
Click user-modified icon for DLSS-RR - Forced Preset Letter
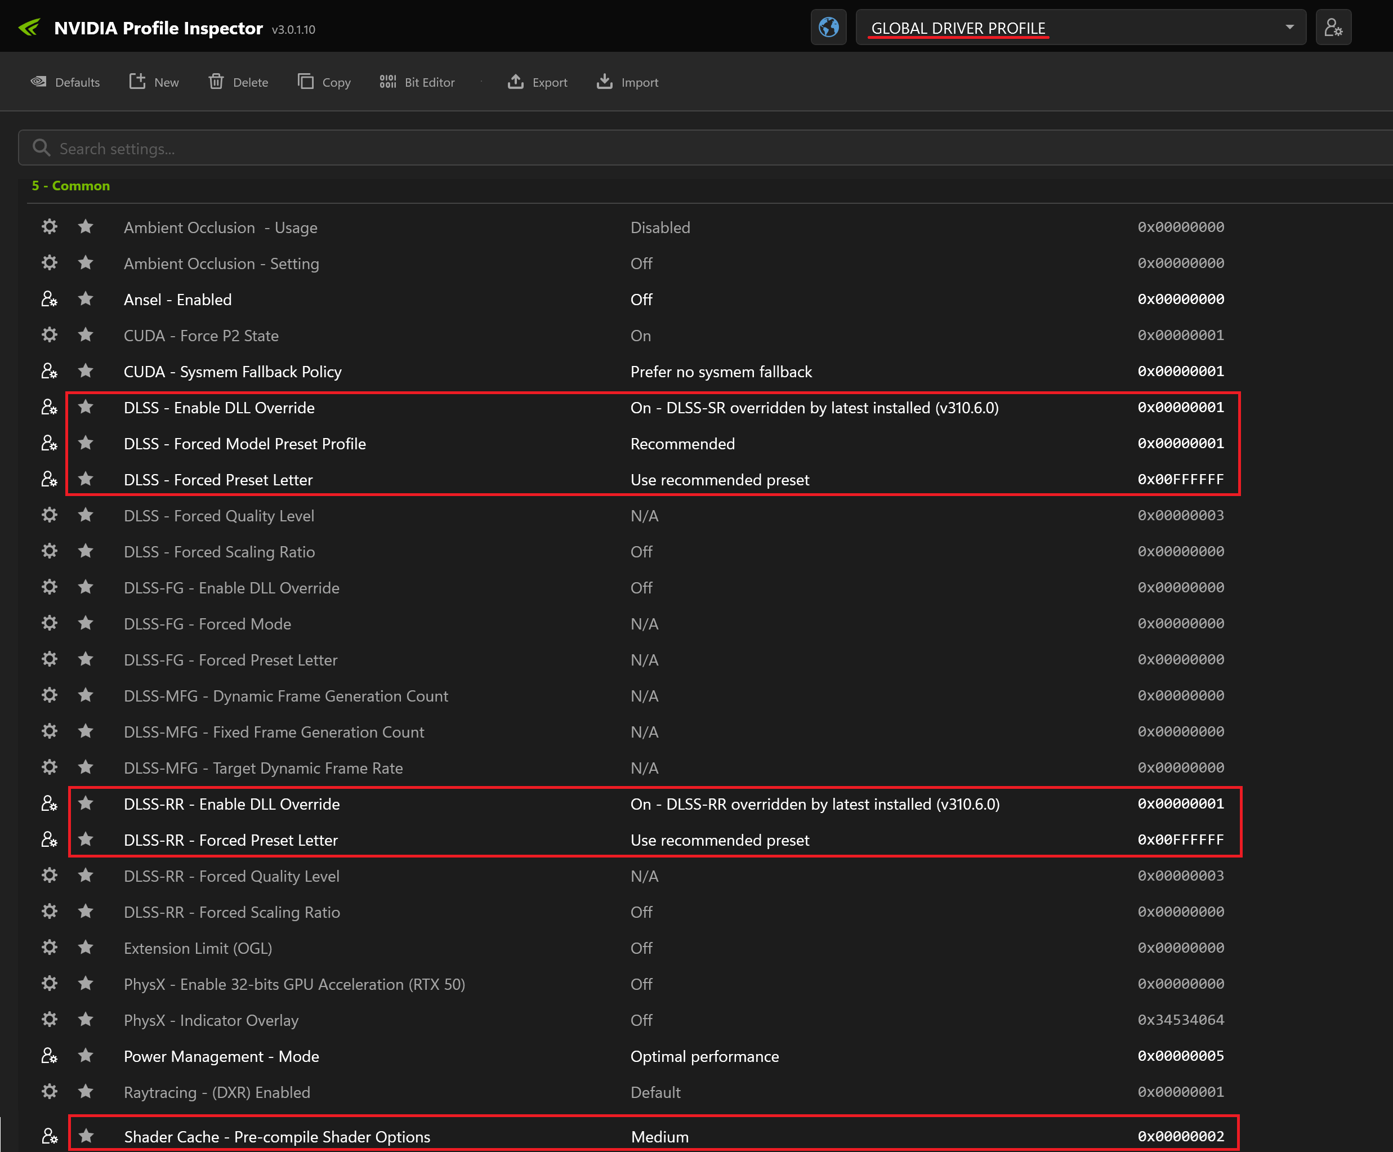coord(50,840)
